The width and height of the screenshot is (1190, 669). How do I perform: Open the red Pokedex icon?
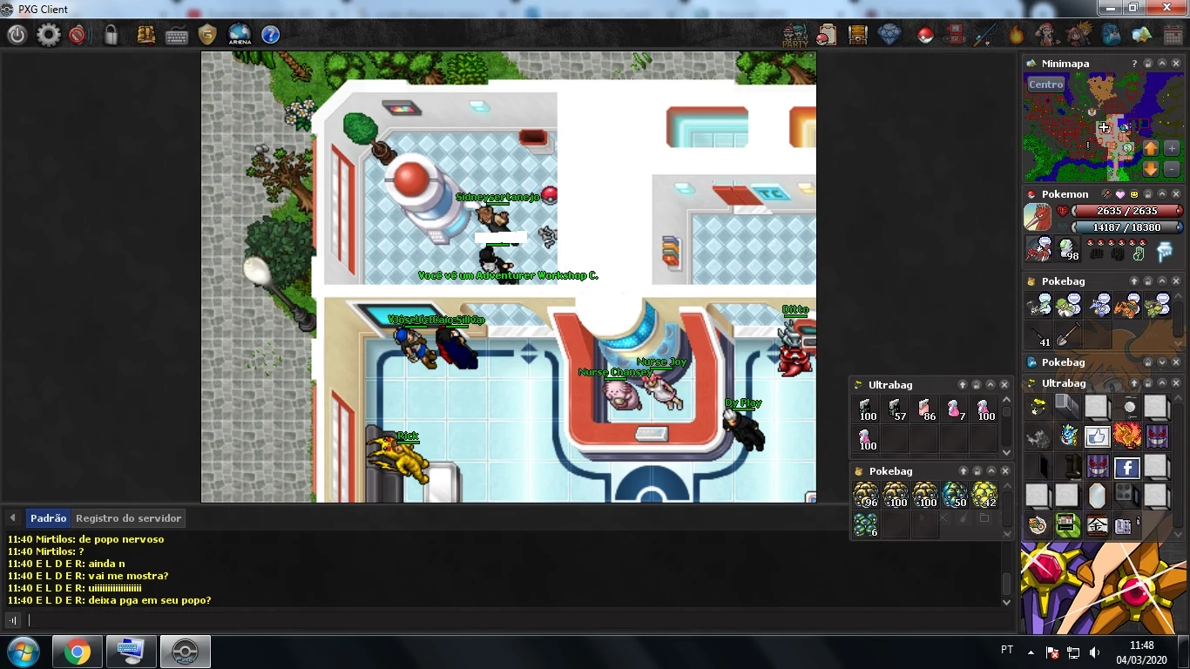click(955, 35)
